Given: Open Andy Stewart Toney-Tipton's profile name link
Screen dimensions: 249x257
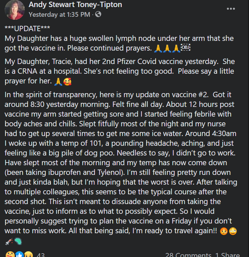Looking at the screenshot, I should coord(75,5).
